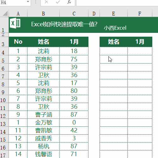Select column D header
The width and height of the screenshot is (158, 158).
[94, 14]
